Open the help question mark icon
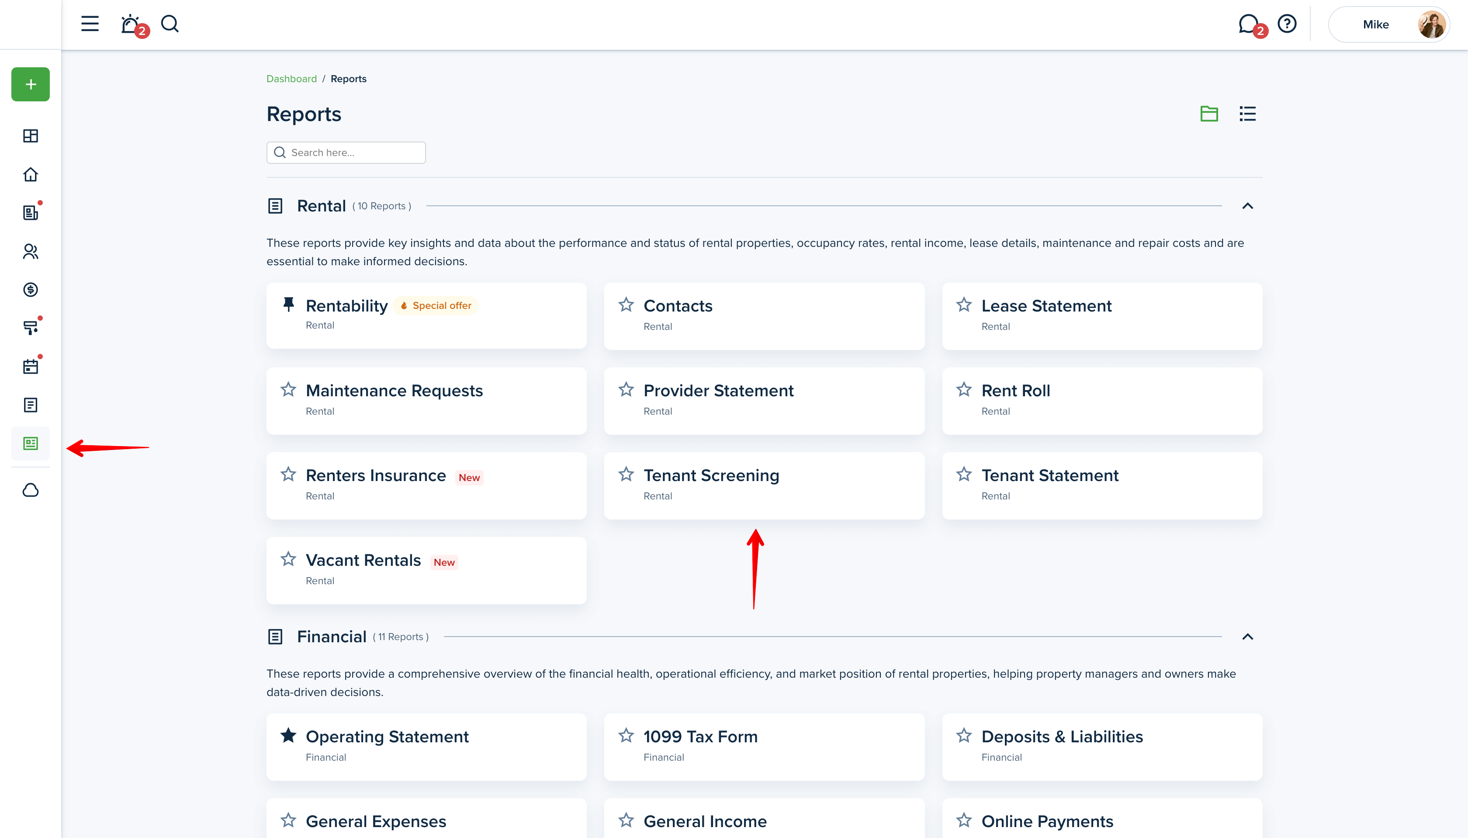This screenshot has height=838, width=1468. tap(1287, 24)
